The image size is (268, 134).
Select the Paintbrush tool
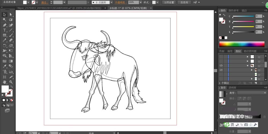tap(11, 35)
